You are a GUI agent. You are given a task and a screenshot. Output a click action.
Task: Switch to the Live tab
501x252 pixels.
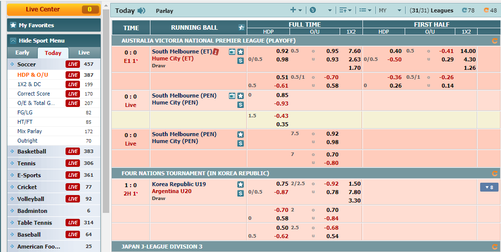84,52
